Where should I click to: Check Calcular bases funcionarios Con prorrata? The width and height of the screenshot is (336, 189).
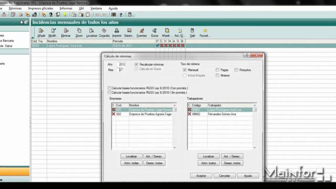pos(109,88)
